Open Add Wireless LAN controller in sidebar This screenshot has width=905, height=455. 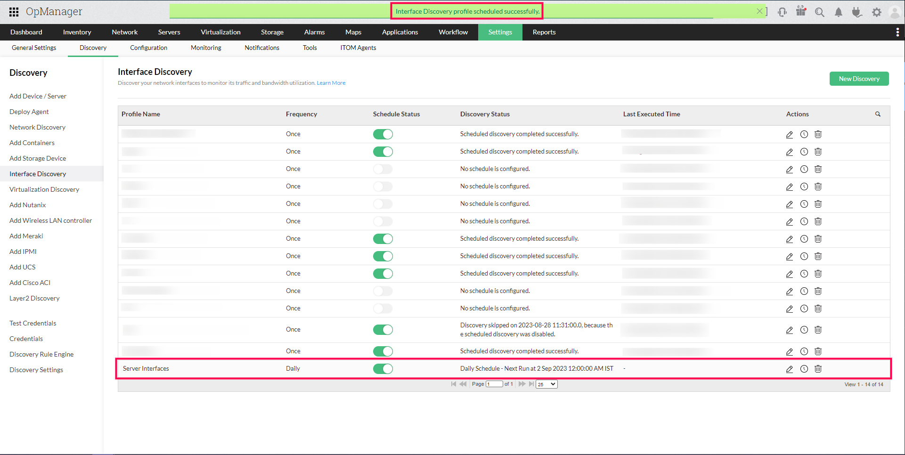pos(51,220)
